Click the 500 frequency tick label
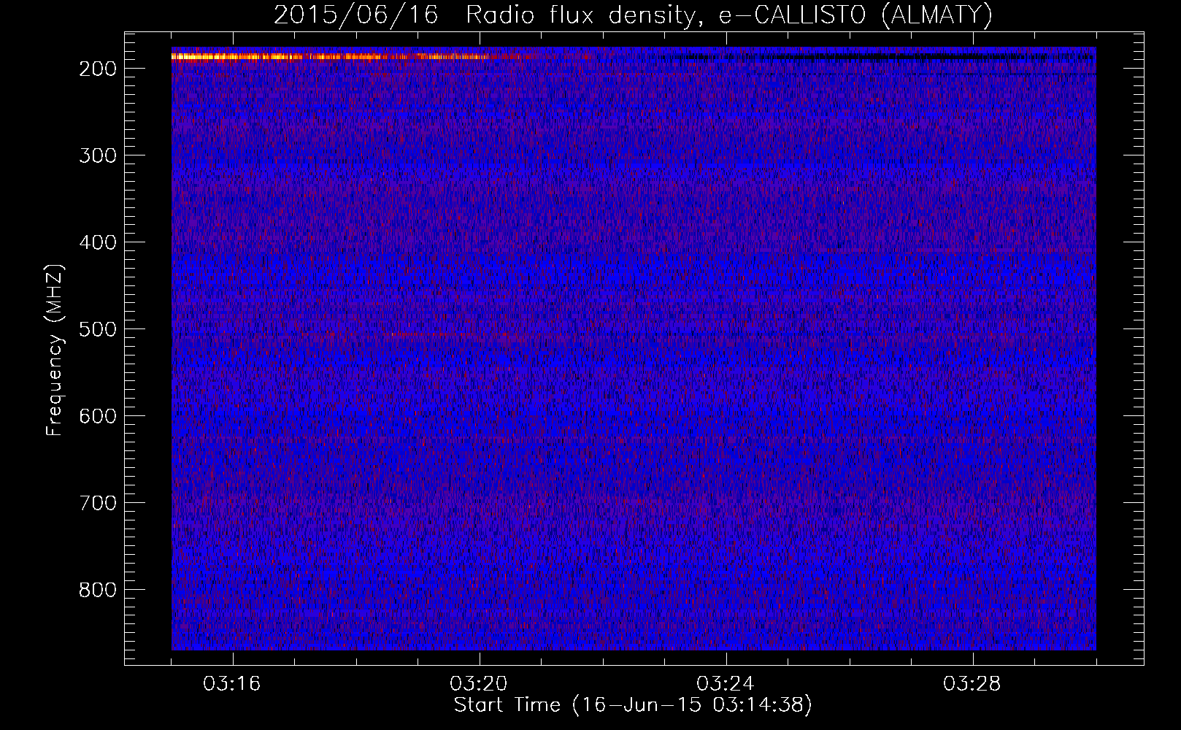This screenshot has height=730, width=1181. point(97,329)
